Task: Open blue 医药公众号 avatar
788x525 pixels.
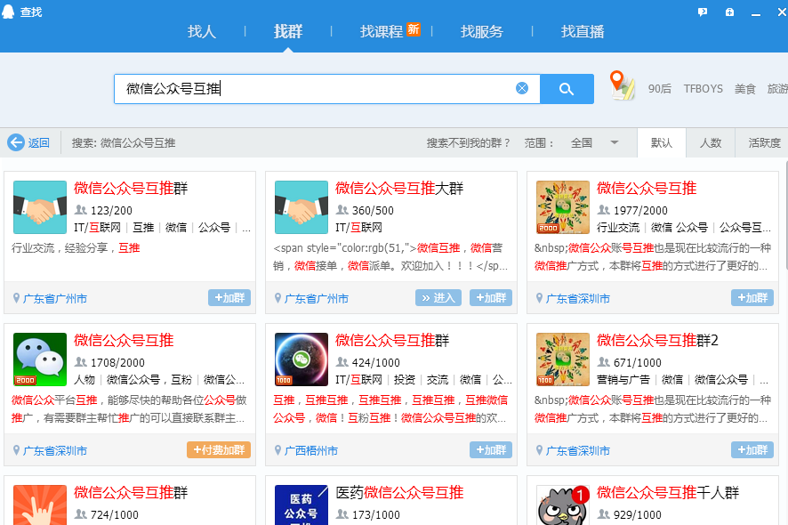Action: [301, 505]
